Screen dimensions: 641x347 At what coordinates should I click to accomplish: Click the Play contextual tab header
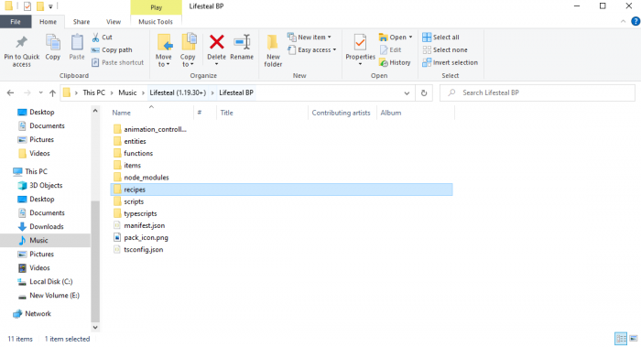point(157,7)
